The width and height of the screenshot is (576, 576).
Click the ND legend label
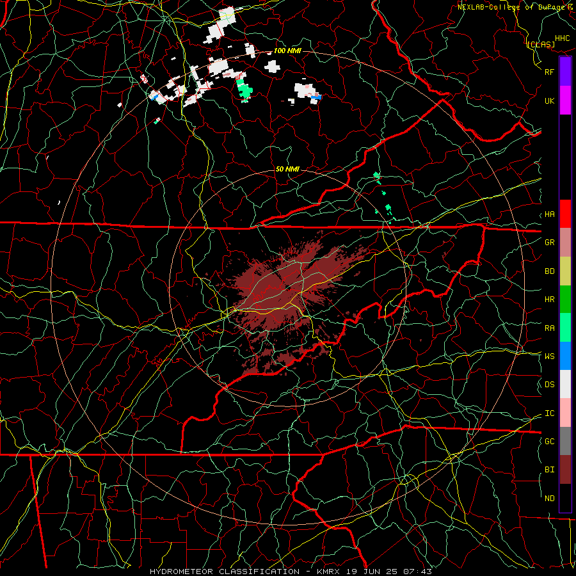coord(549,499)
